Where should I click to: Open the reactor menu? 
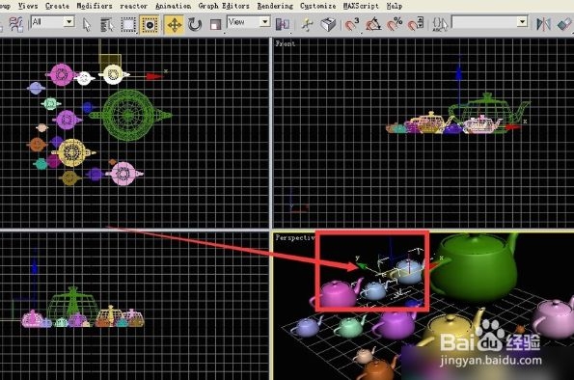pos(134,6)
